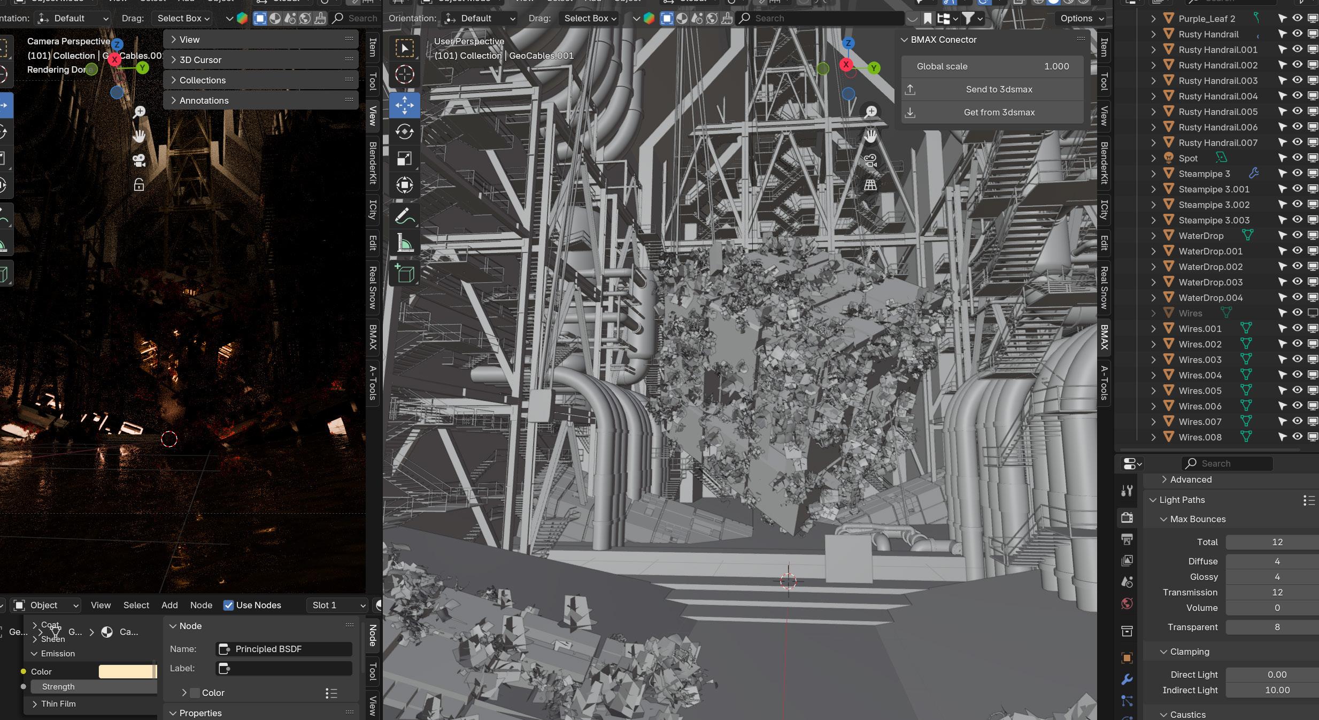Image resolution: width=1319 pixels, height=720 pixels.
Task: Collapse the Clamping subsection
Action: (x=1163, y=652)
